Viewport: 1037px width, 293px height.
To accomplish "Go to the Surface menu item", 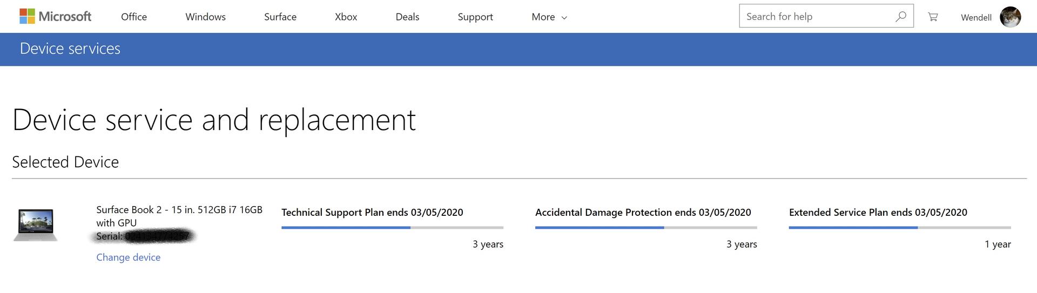I will [x=280, y=17].
